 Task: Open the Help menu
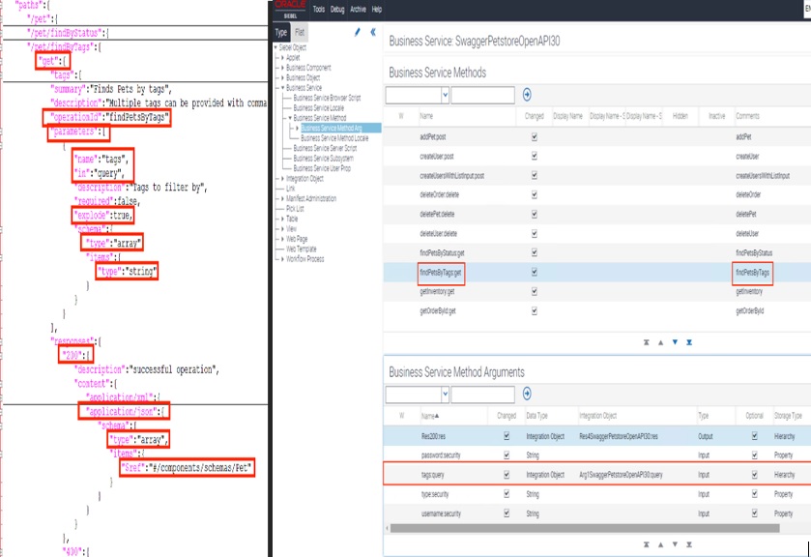coord(377,10)
